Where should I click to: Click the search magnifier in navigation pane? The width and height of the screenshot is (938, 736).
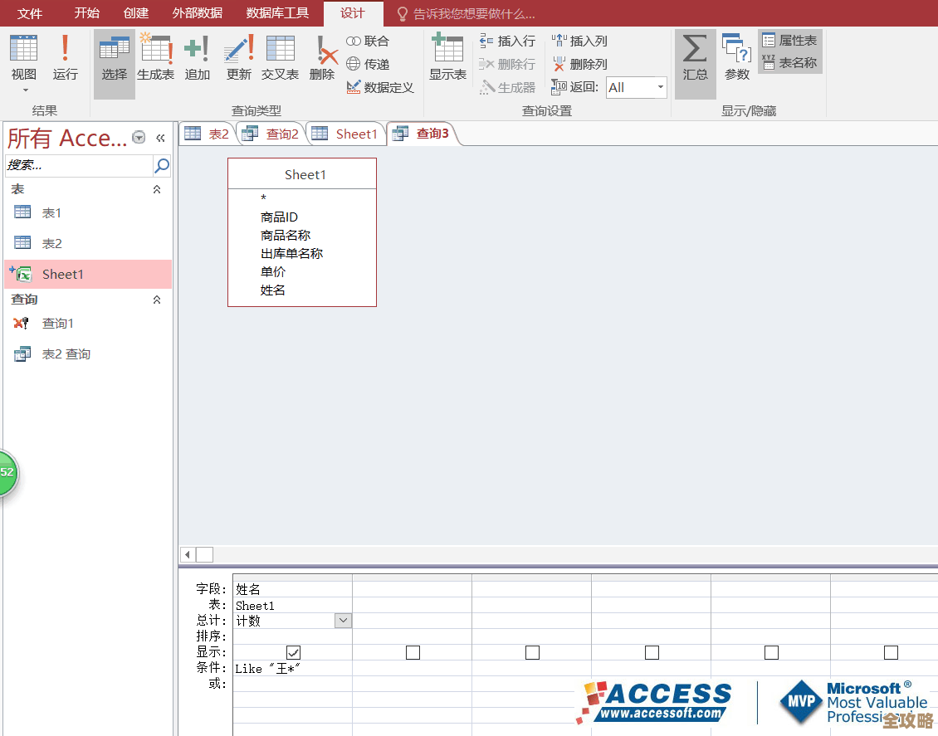coord(160,166)
